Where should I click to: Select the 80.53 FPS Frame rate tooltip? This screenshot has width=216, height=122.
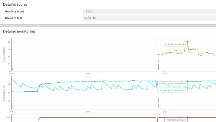[x=175, y=44]
